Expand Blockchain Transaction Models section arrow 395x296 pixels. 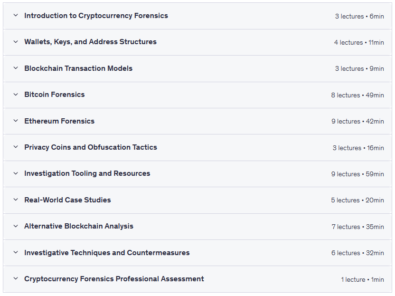click(x=16, y=68)
